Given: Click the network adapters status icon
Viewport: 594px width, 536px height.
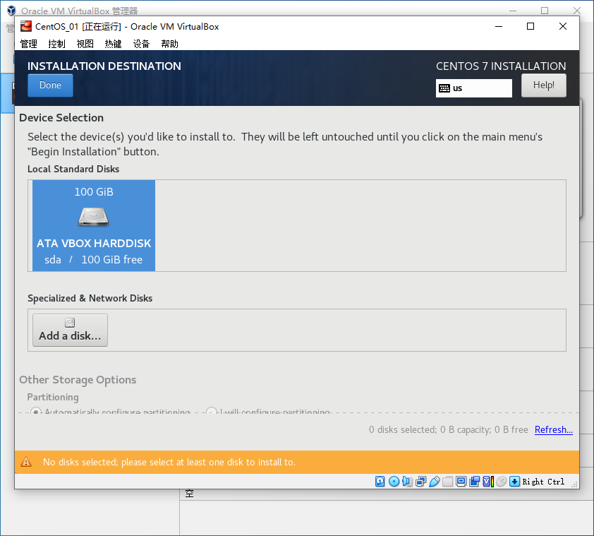Looking at the screenshot, I should (x=421, y=482).
